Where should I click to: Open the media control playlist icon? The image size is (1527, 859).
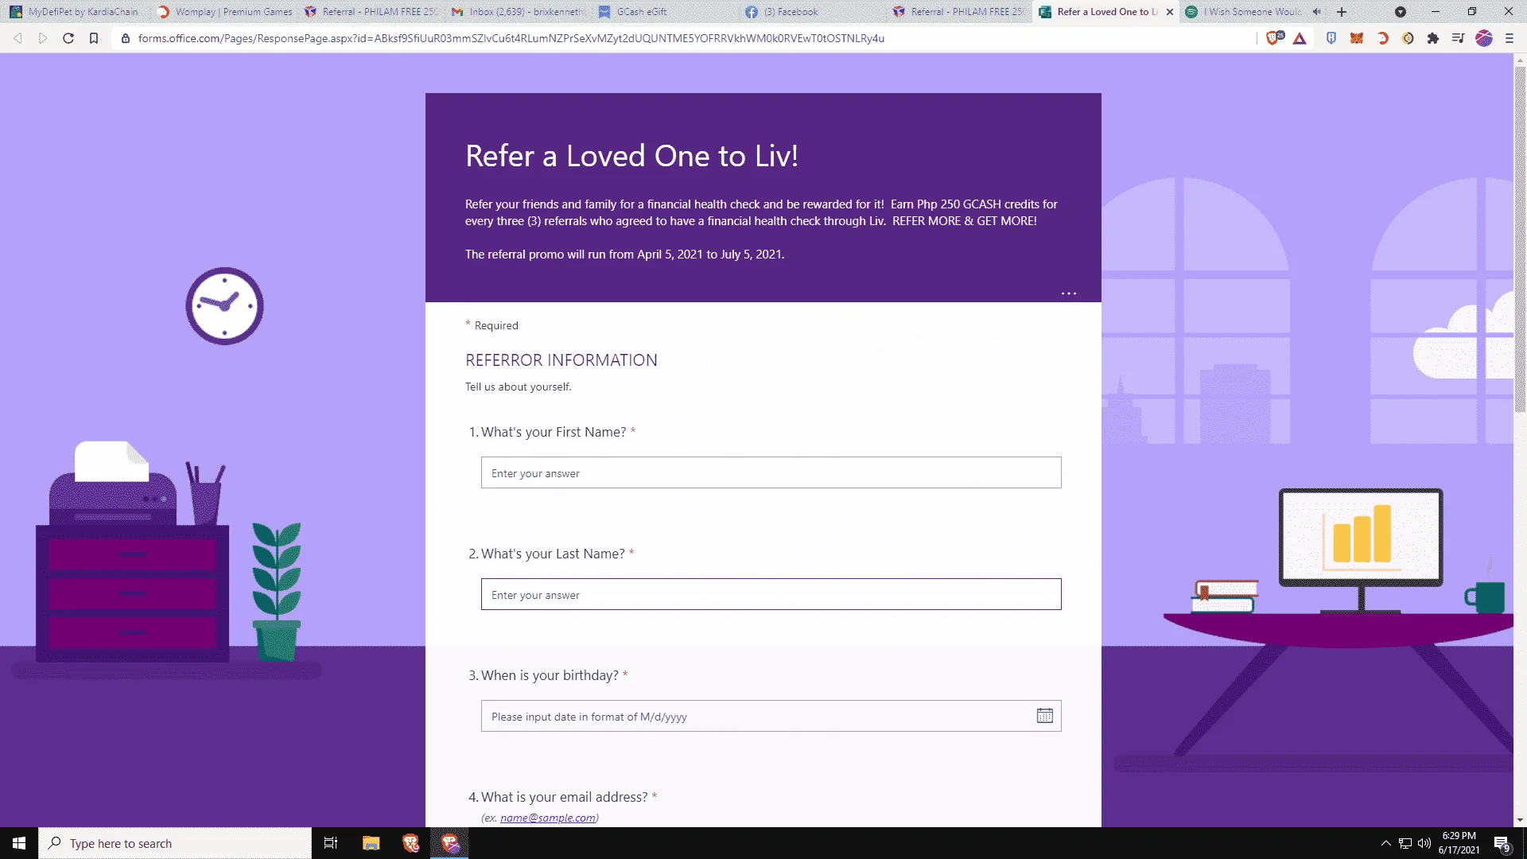click(x=1458, y=38)
